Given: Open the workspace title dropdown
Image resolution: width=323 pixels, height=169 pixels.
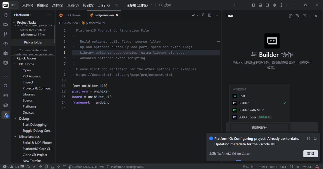Looking at the screenshot, I should 139,5.
